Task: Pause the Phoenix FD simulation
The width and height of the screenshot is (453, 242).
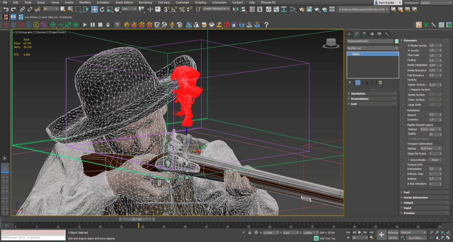Action: pos(92,25)
